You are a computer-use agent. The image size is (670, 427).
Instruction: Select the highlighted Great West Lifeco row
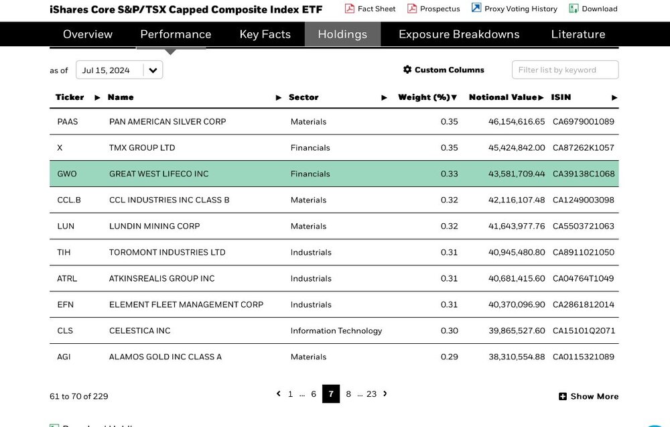tap(334, 174)
